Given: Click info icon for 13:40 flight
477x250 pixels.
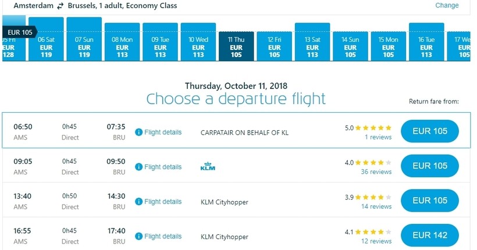Looking at the screenshot, I should point(138,202).
